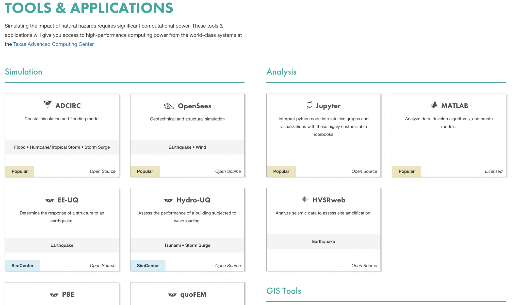
Task: Click the Tools & Applications page title
Action: pos(89,8)
